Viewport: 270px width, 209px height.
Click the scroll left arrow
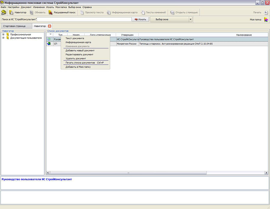point(48,173)
